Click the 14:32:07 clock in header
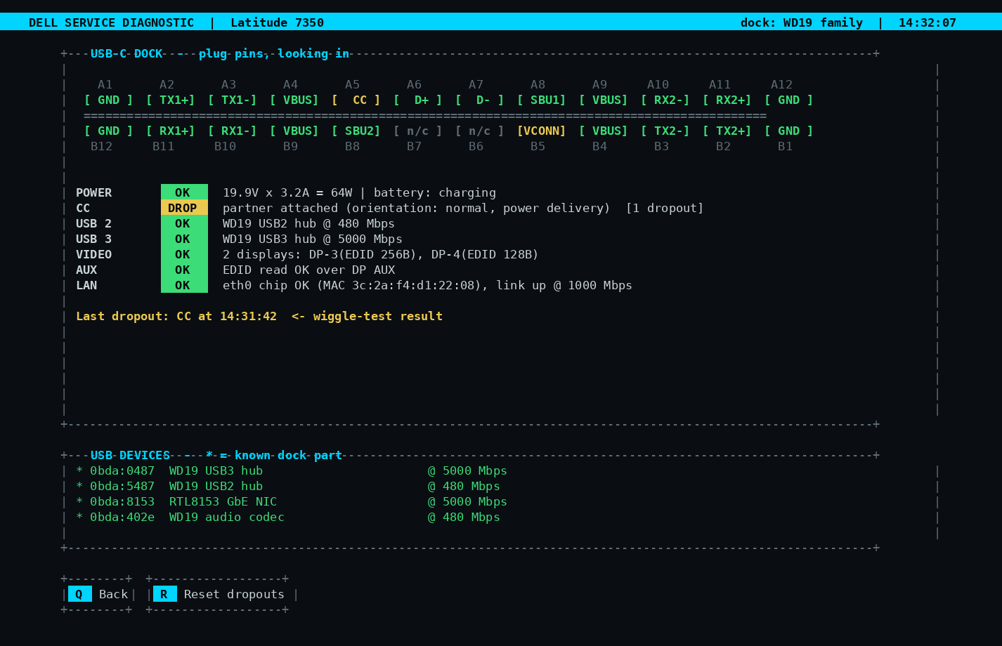This screenshot has height=646, width=1002. coord(928,22)
